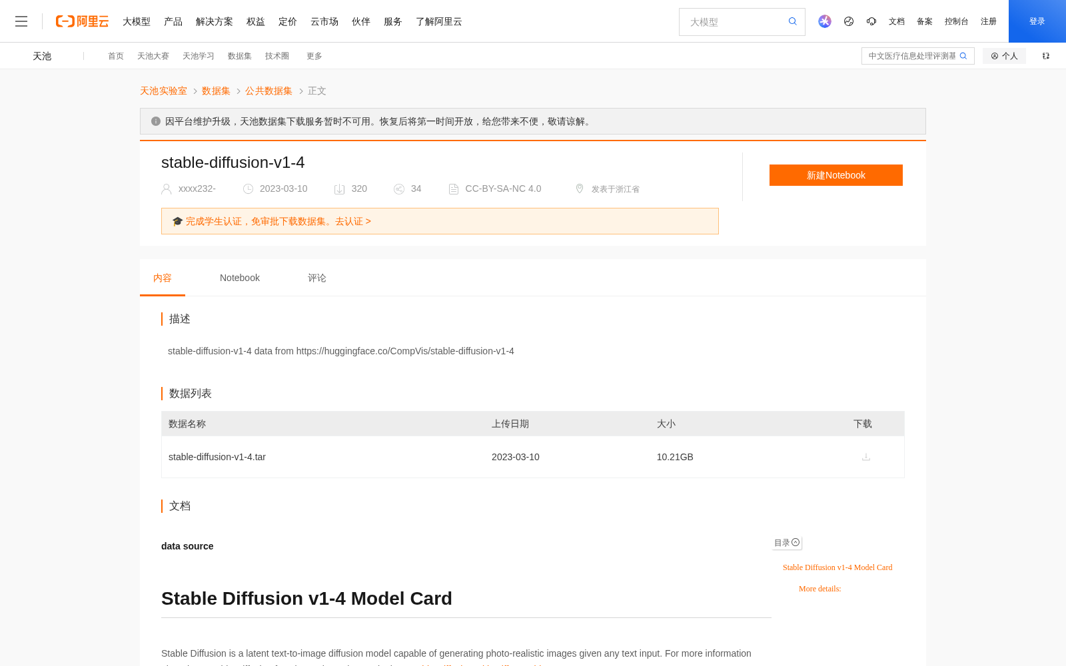Jump to Stable Diffusion v1-4 Model Card in contents
Screen dimensions: 1066x666
pos(837,567)
